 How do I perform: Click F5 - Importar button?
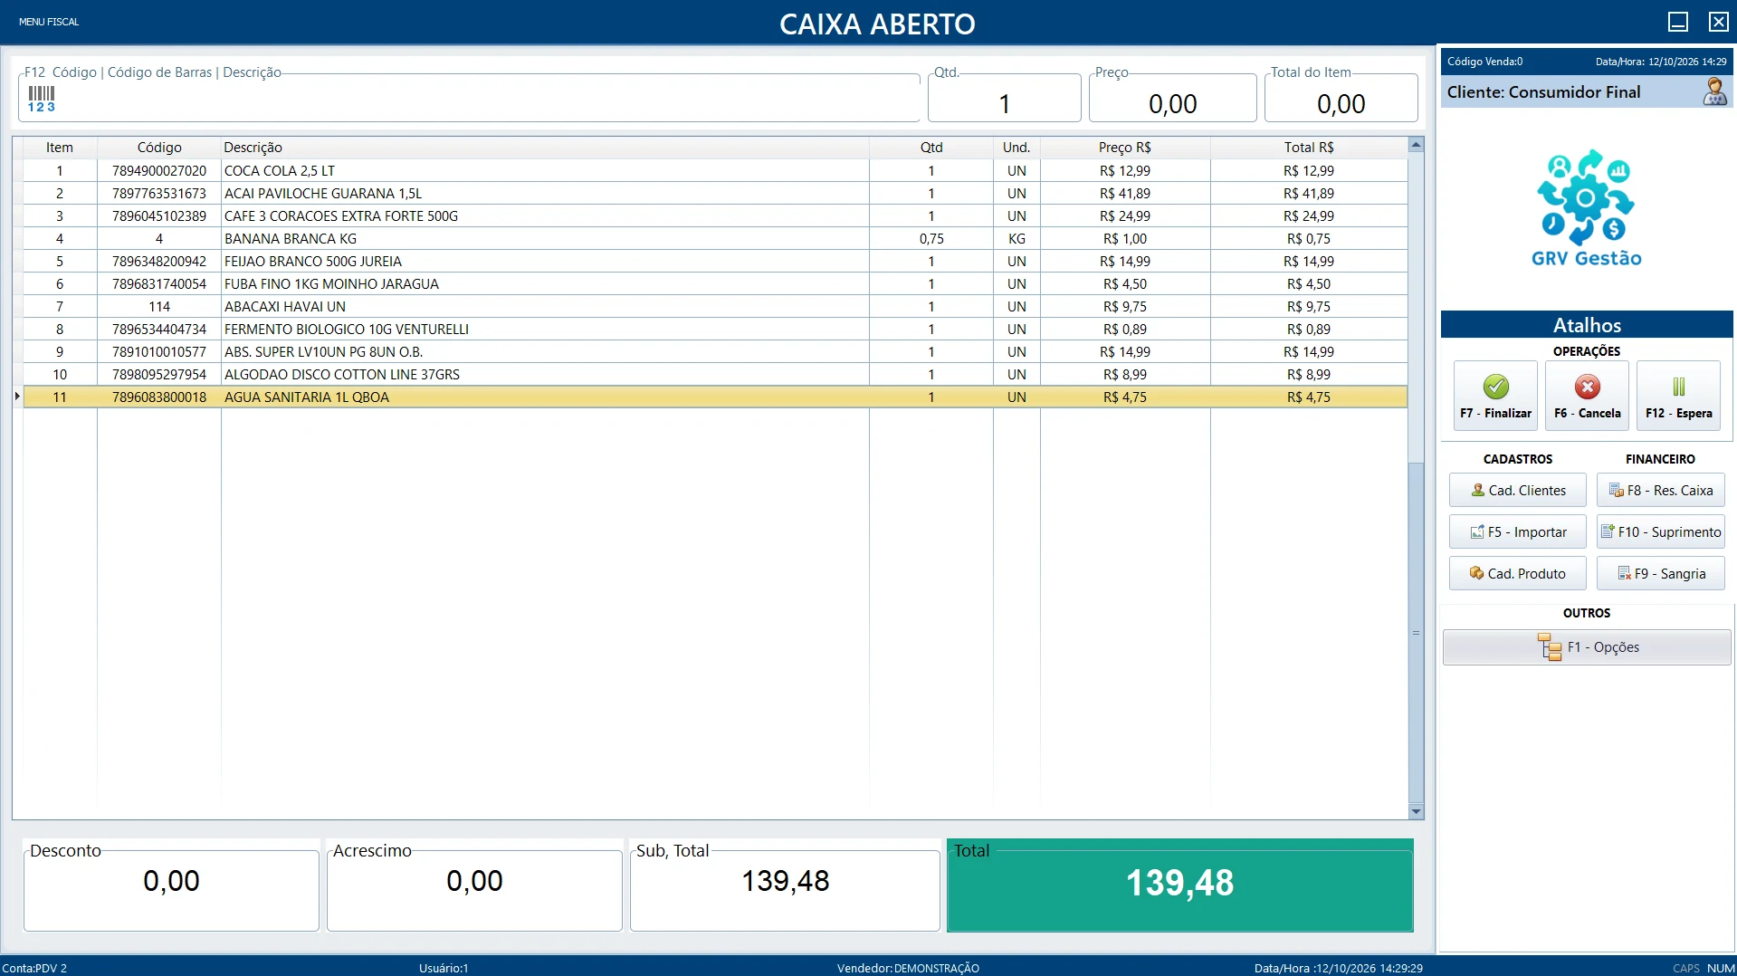tap(1517, 531)
